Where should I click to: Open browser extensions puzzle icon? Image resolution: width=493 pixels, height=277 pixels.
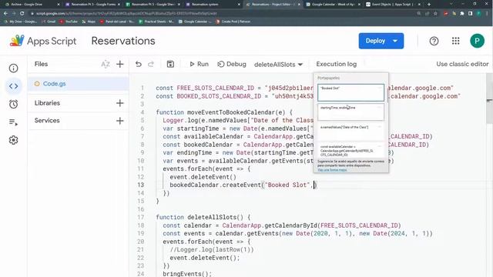click(462, 14)
